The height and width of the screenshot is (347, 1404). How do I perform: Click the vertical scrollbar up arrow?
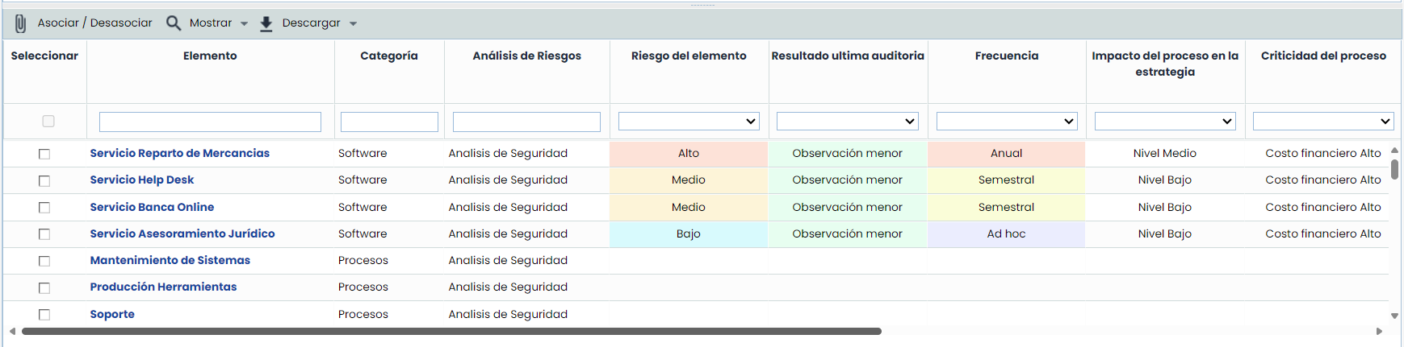pyautogui.click(x=1394, y=151)
